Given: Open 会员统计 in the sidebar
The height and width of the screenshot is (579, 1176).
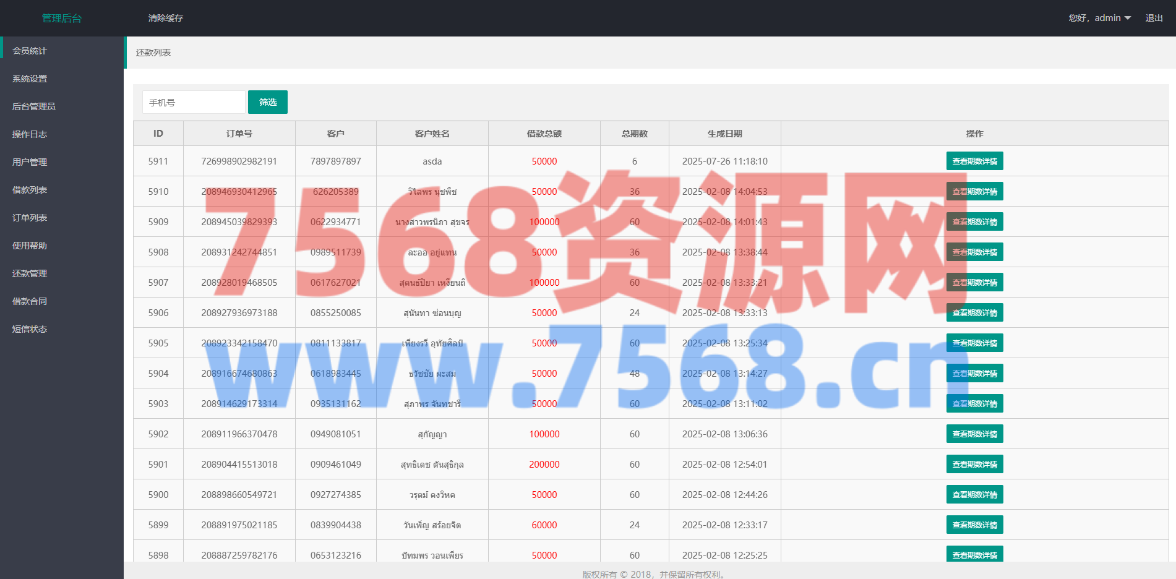Looking at the screenshot, I should click(x=30, y=51).
